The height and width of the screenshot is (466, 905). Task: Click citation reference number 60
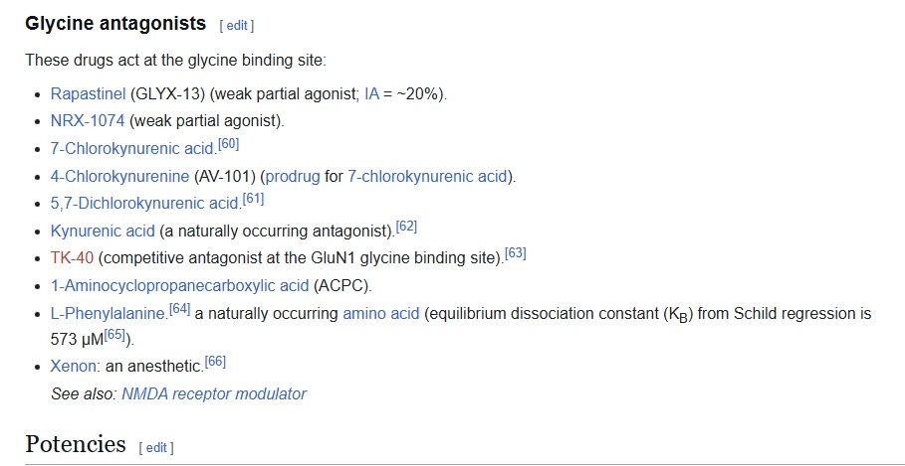228,145
